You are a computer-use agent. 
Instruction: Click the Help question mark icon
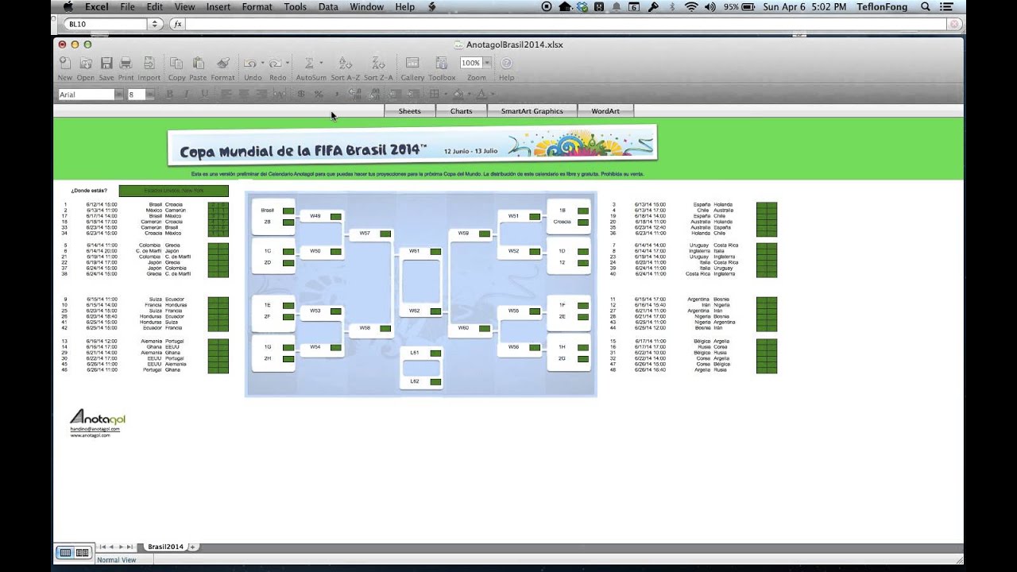click(x=506, y=63)
